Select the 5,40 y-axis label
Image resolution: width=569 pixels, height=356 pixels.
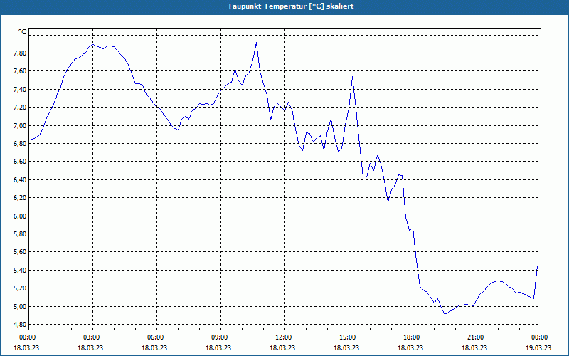click(20, 271)
